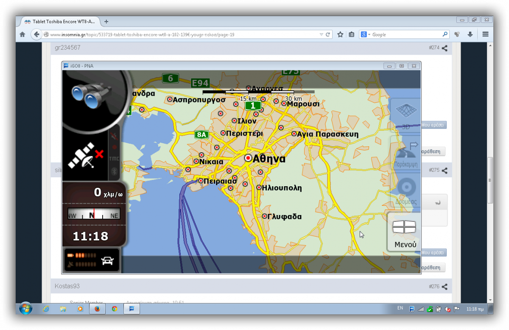Select the Νικαια city marker
The height and width of the screenshot is (330, 509).
click(196, 162)
